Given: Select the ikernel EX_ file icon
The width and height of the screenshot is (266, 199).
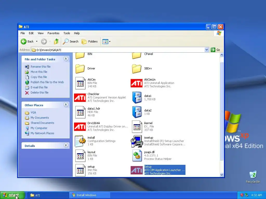Looking at the screenshot, I should [x=137, y=126].
